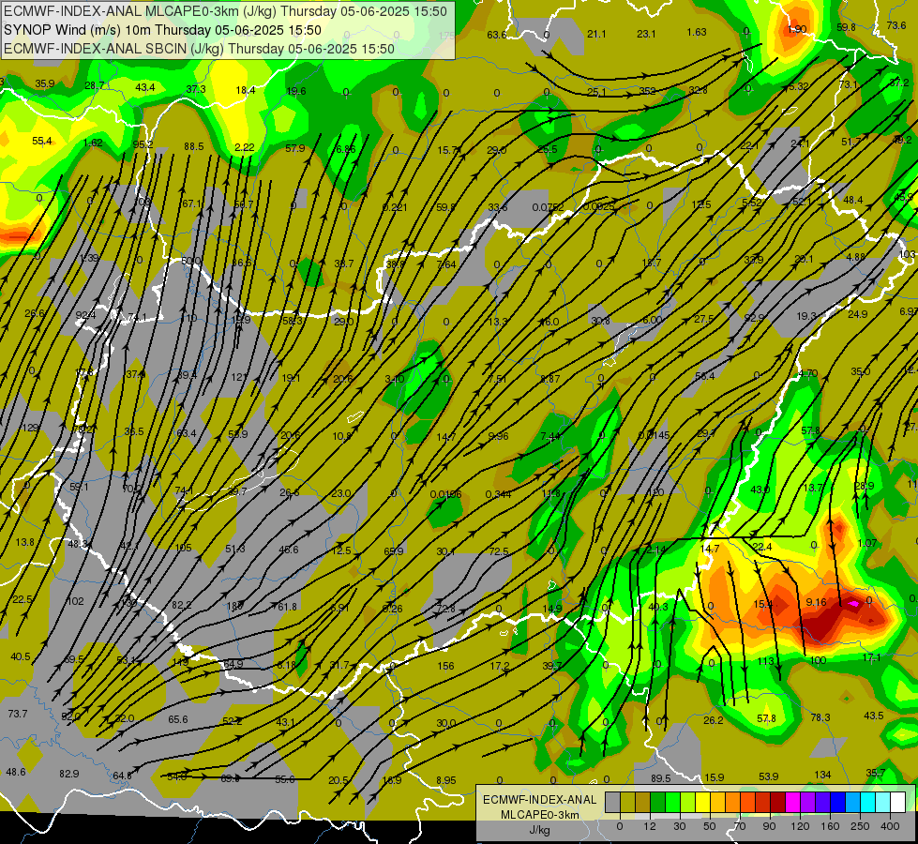This screenshot has width=918, height=844.
Task: Click the map value 102
Action: click(75, 601)
